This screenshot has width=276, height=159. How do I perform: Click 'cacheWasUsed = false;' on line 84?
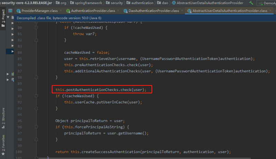[87, 52]
